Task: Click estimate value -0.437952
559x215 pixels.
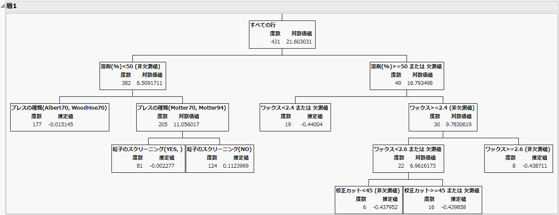Action: click(x=385, y=207)
